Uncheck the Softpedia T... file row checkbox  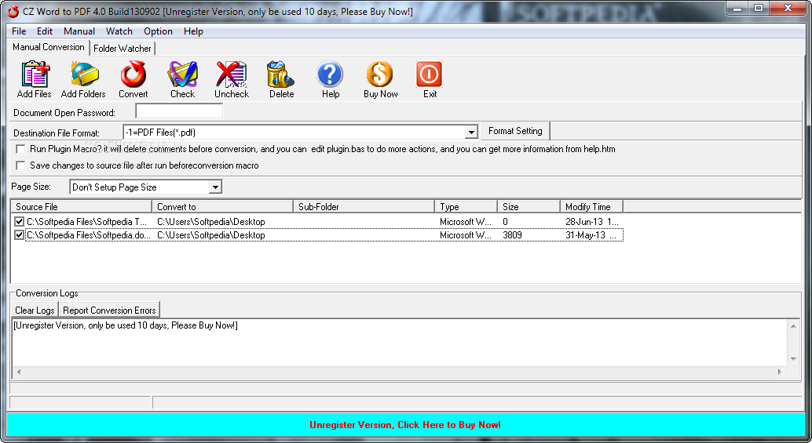[x=19, y=221]
